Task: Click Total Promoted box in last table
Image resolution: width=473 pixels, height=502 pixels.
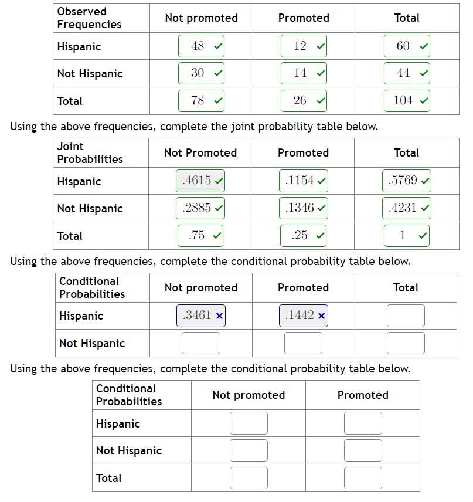Action: tap(363, 478)
